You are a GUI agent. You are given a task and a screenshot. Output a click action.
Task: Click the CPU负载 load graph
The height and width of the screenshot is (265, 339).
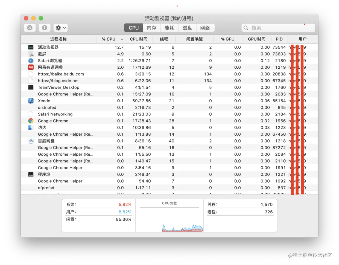tap(182, 228)
